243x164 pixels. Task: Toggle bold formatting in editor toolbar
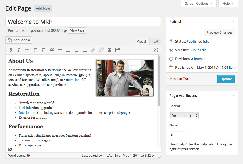point(11,50)
